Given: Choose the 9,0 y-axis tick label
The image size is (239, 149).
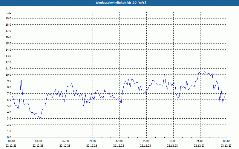Looking at the screenshot, I should click(9, 81).
